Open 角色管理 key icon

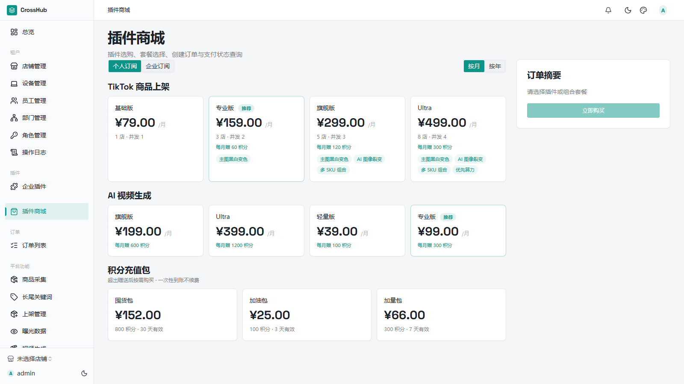pos(14,135)
